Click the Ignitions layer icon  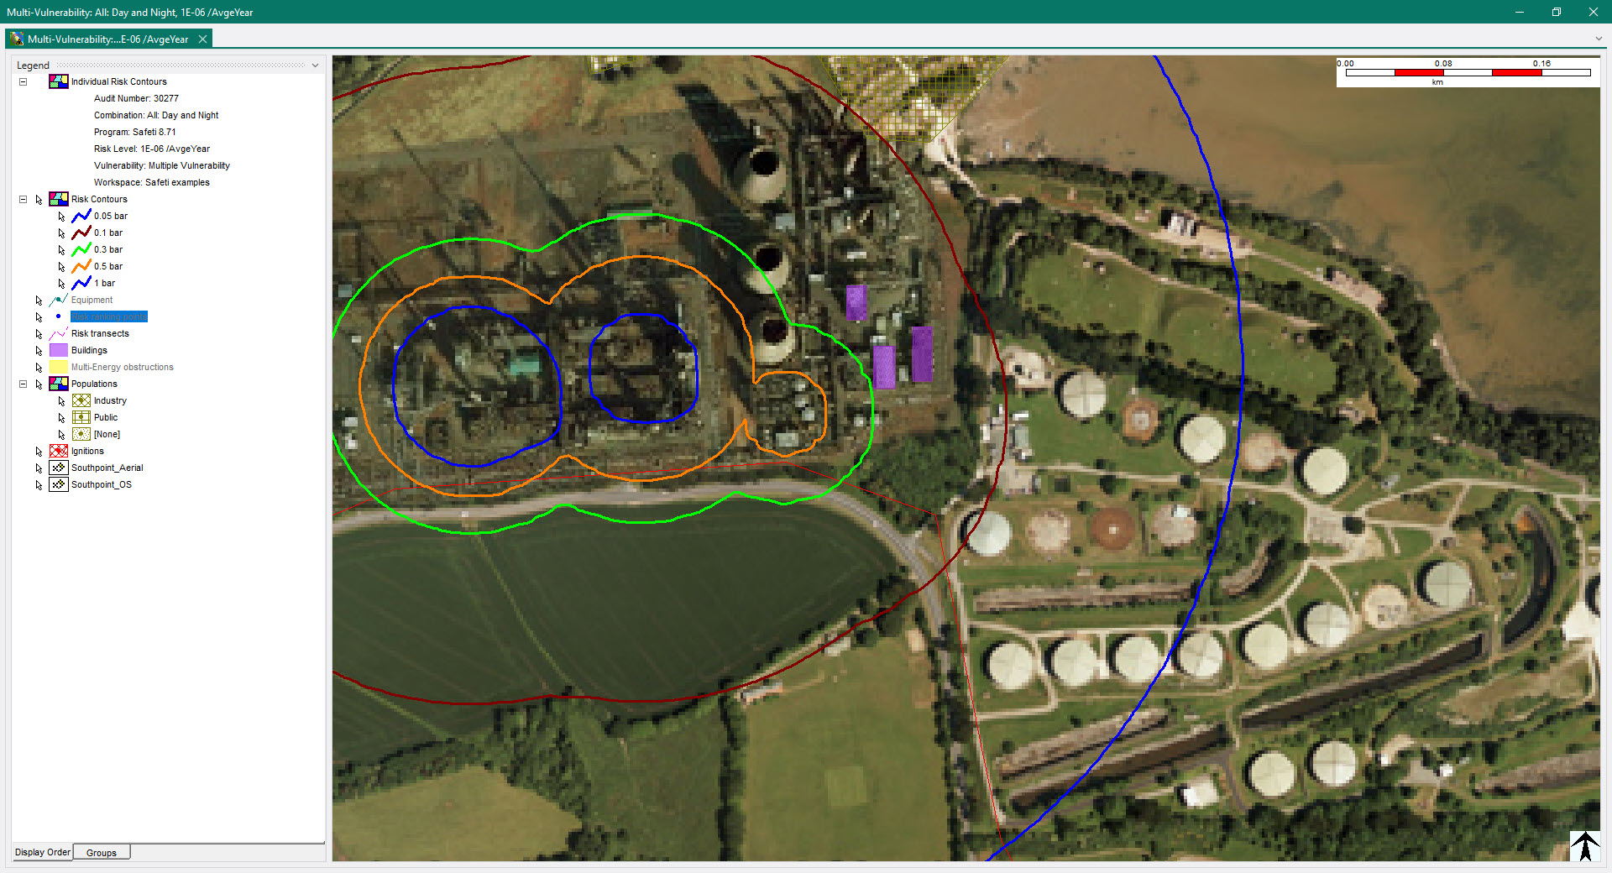tap(58, 451)
